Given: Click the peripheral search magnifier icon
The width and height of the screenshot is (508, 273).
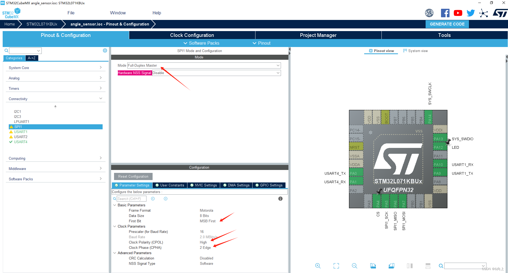Looking at the screenshot, I should coord(6,50).
